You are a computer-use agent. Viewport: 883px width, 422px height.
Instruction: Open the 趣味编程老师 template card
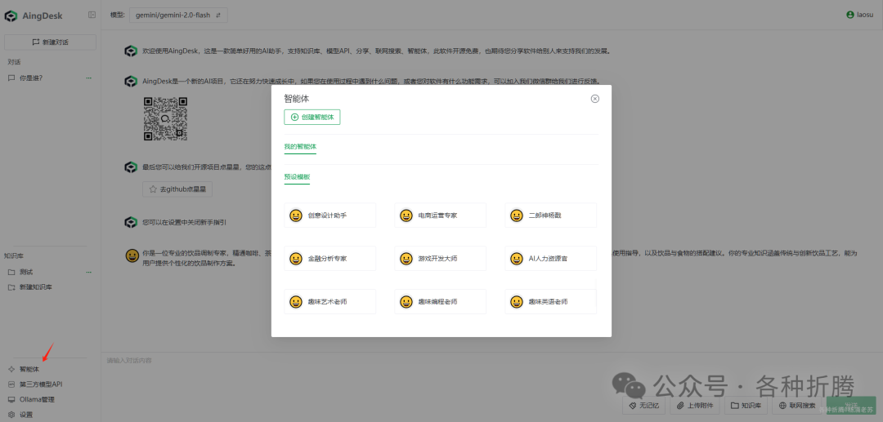[440, 302]
